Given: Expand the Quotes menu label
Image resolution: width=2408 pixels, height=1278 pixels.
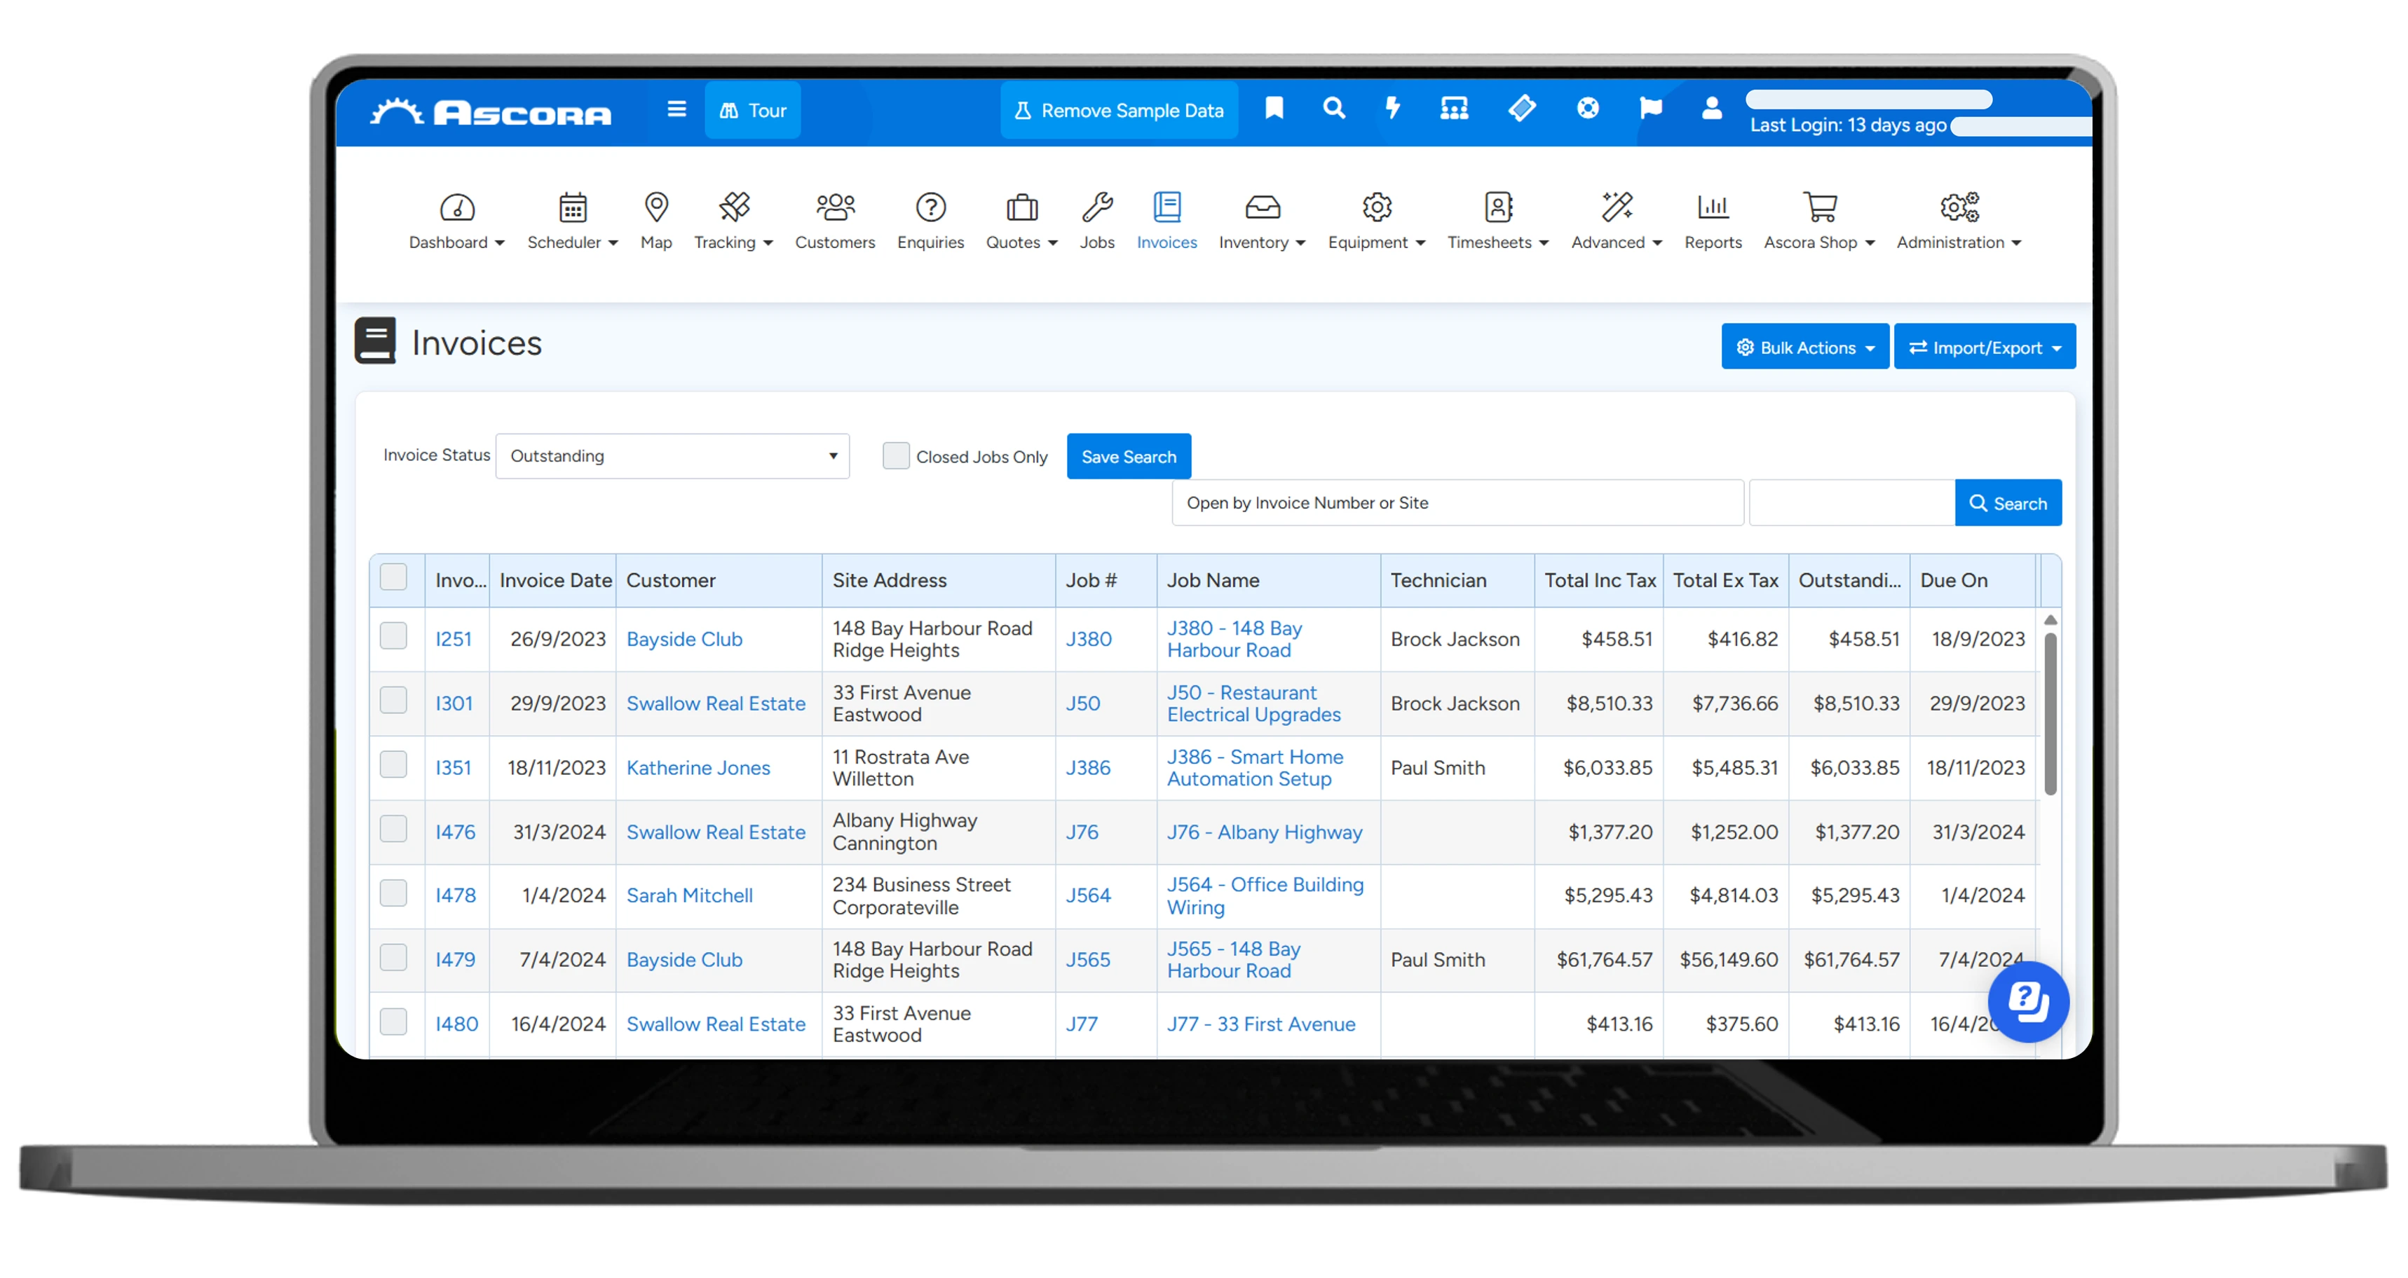Looking at the screenshot, I should point(1021,243).
